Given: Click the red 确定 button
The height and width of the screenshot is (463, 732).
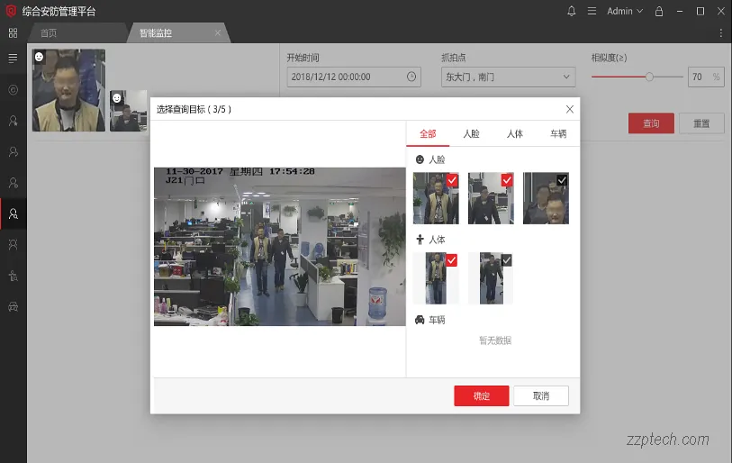Looking at the screenshot, I should [x=481, y=395].
